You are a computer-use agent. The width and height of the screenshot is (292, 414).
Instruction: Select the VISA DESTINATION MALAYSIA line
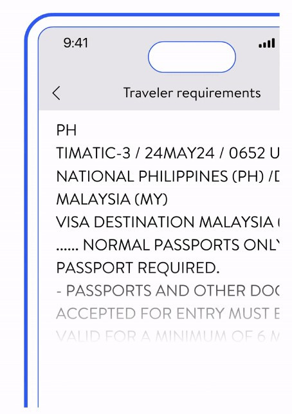coord(168,222)
